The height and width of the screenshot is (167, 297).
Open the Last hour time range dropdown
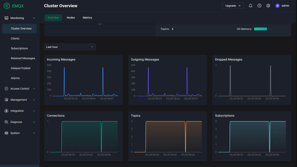pos(70,47)
